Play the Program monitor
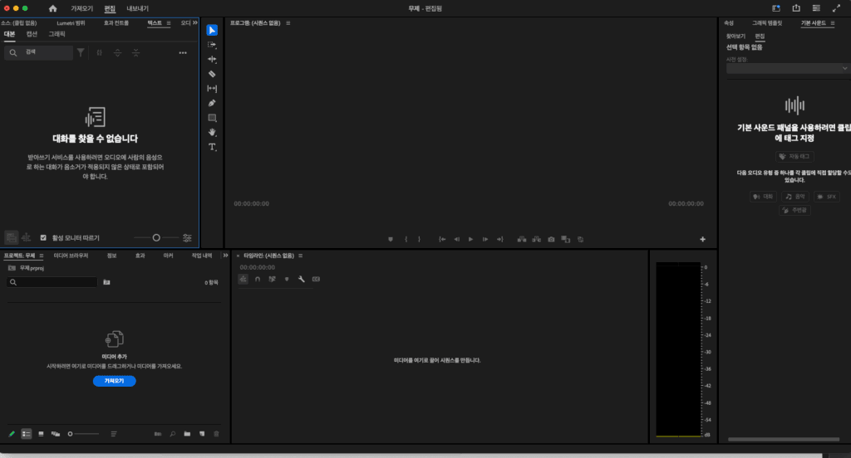Image resolution: width=851 pixels, height=458 pixels. [x=470, y=239]
